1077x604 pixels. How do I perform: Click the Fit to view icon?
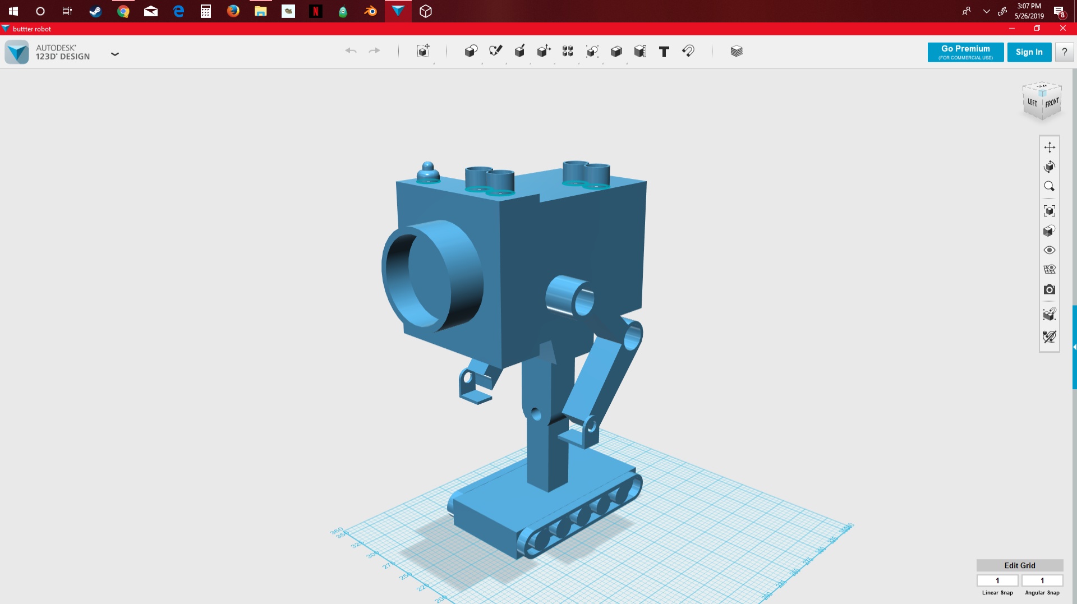tap(1050, 211)
